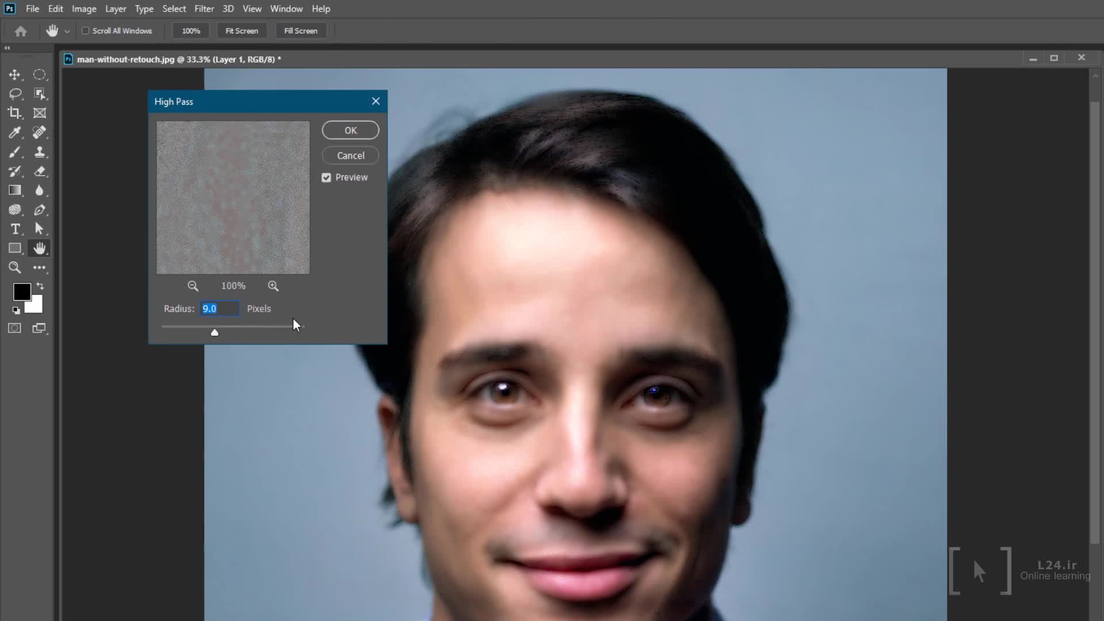
Task: Select the Eraser tool
Action: pyautogui.click(x=40, y=171)
